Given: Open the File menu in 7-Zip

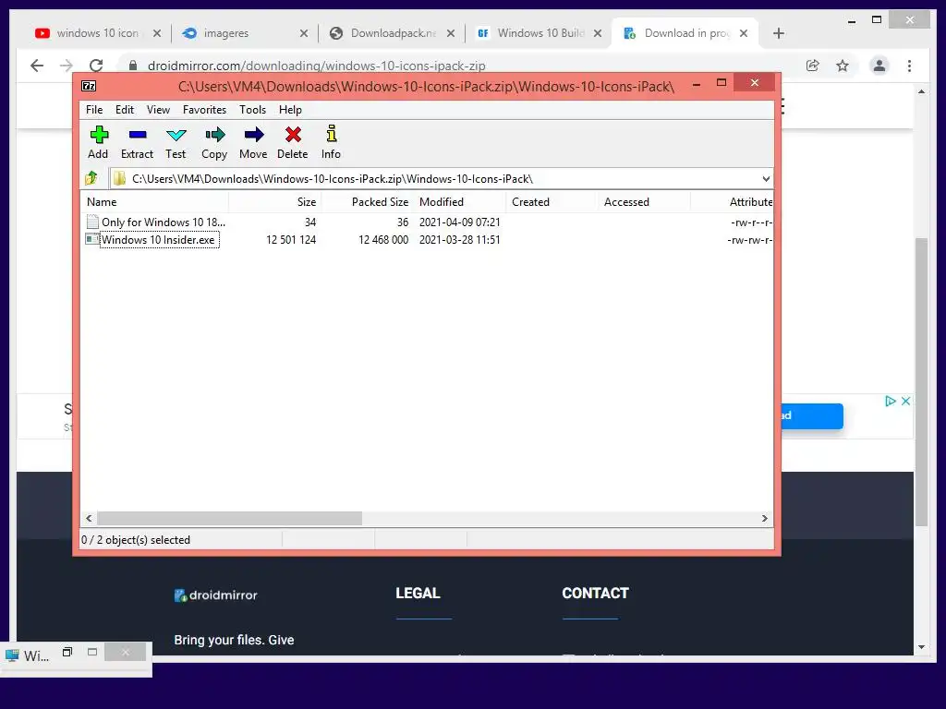Looking at the screenshot, I should pos(94,110).
